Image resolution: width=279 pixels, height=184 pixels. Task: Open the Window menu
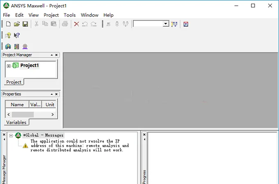[x=90, y=15]
